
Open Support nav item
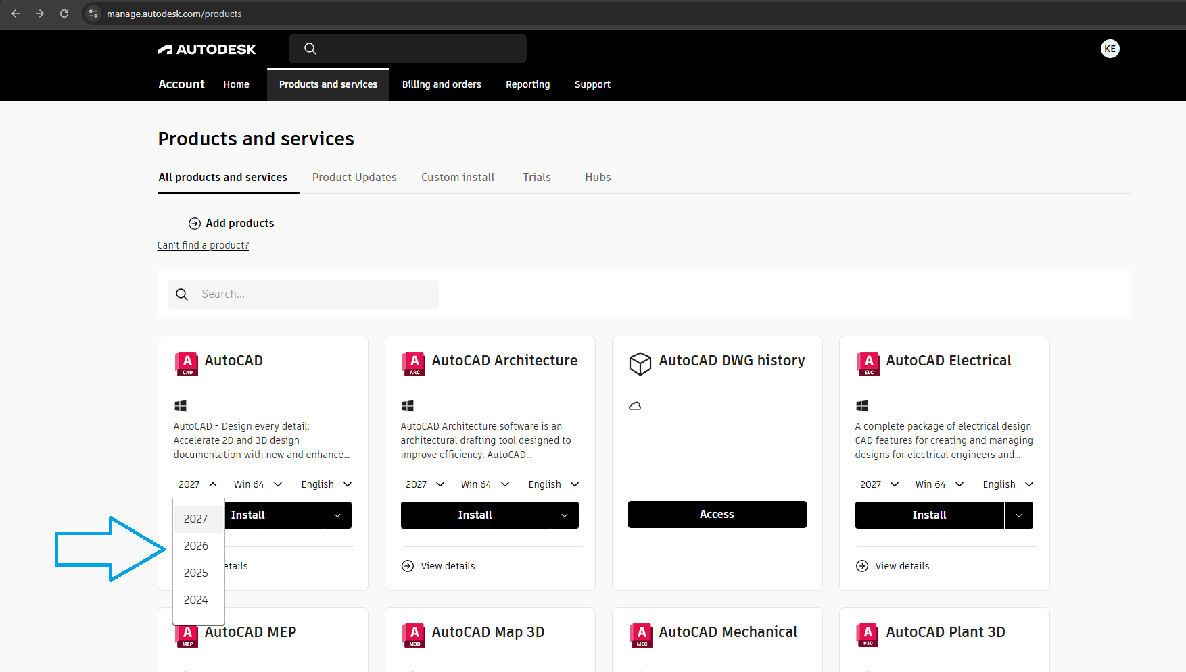592,84
